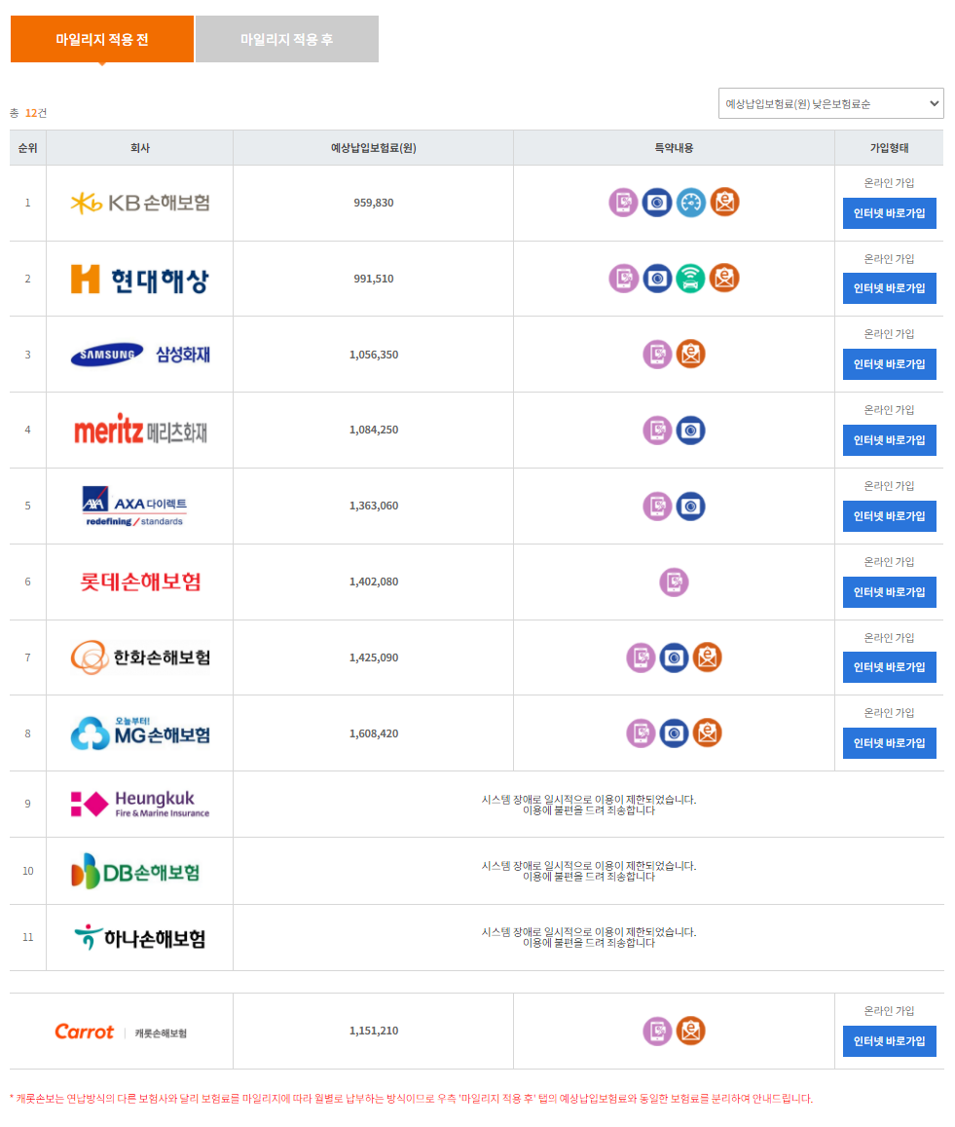Viewport: 955px width, 1127px height.
Task: Click green connected-car icon in 현대해상 row
Action: pyautogui.click(x=690, y=279)
